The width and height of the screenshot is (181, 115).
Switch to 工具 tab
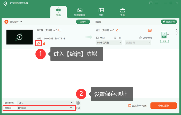point(123,12)
